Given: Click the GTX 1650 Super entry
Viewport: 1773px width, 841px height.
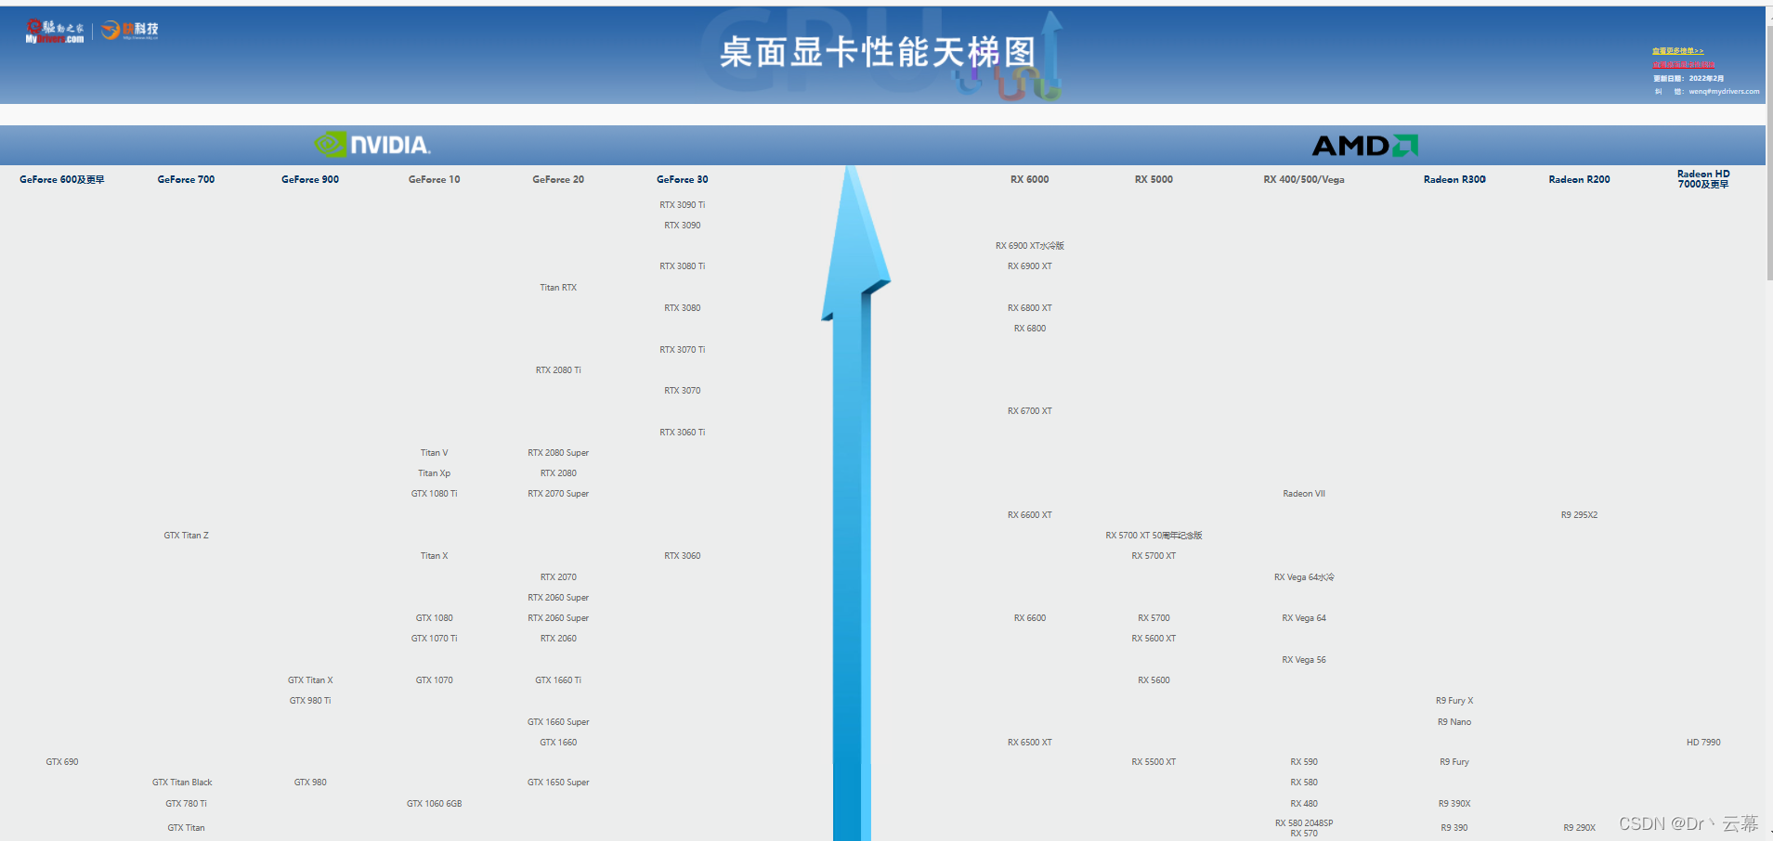Looking at the screenshot, I should click(558, 783).
